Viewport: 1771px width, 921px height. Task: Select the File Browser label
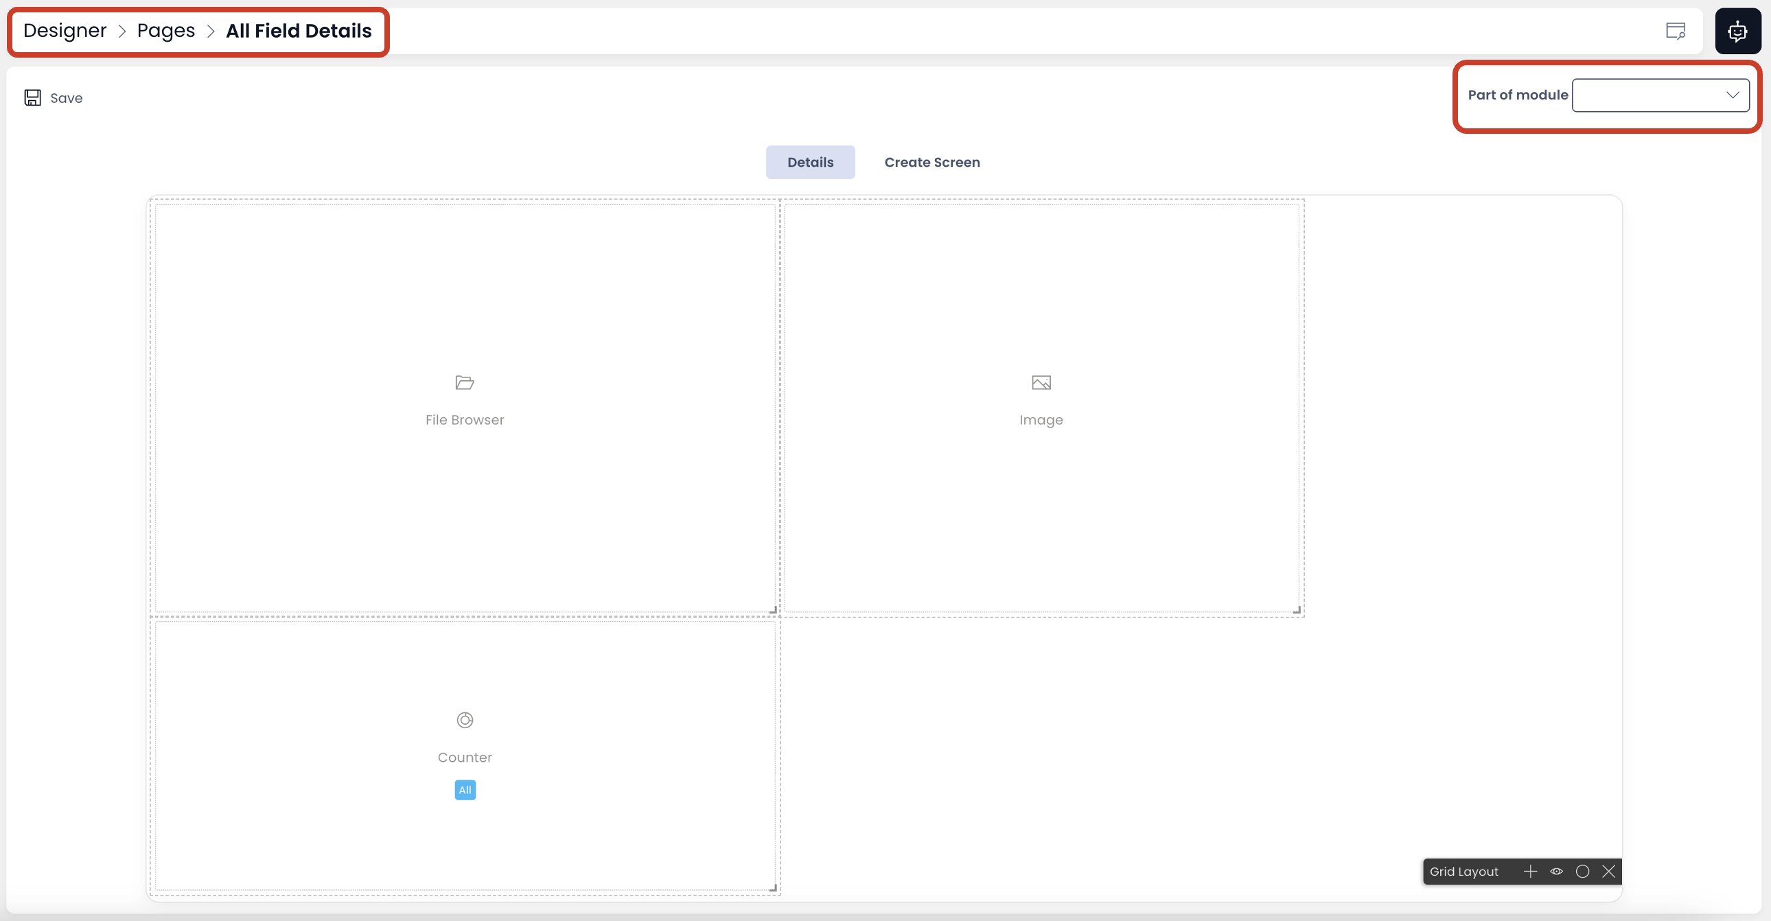coord(465,420)
